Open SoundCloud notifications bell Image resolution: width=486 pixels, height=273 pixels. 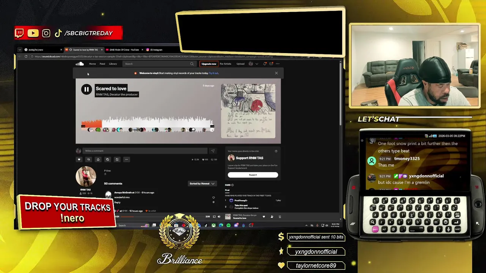click(265, 64)
